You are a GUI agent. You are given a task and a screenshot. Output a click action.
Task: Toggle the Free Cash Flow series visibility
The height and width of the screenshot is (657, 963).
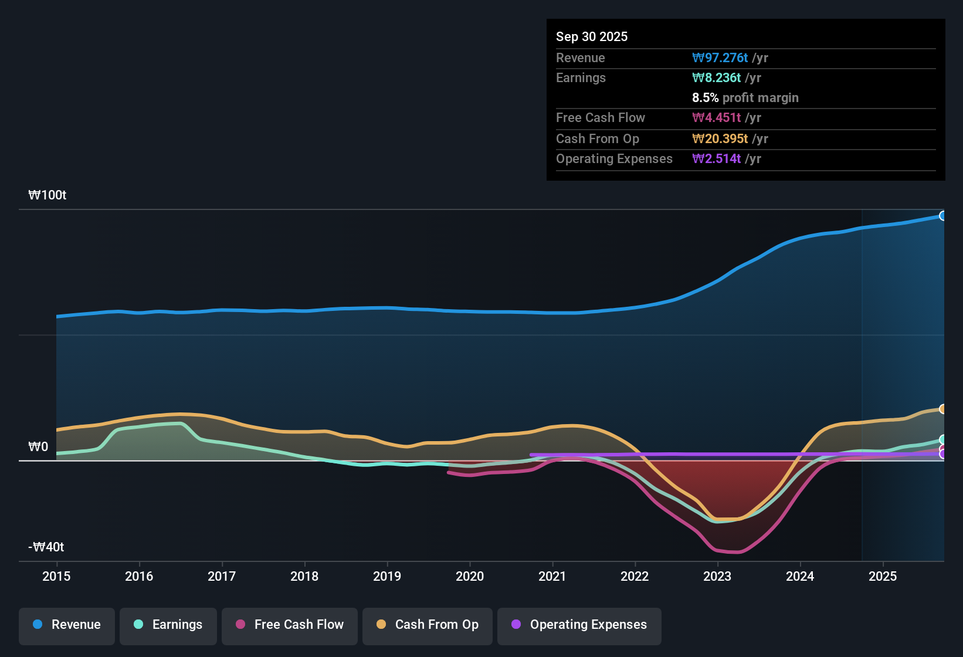(289, 625)
